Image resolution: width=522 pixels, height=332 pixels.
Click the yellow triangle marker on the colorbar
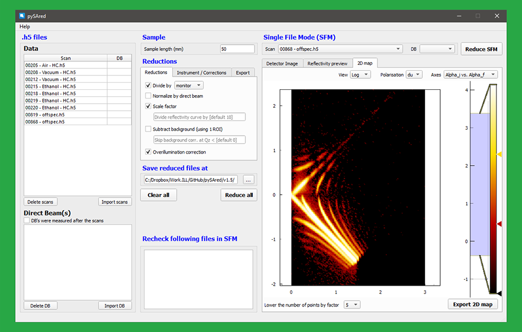499,154
